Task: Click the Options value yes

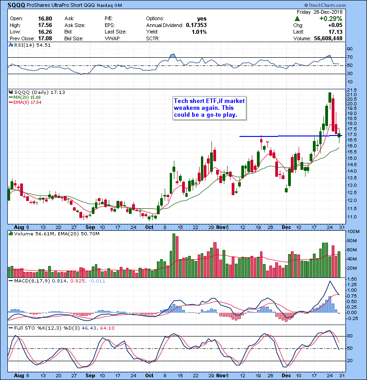Action: pos(202,19)
